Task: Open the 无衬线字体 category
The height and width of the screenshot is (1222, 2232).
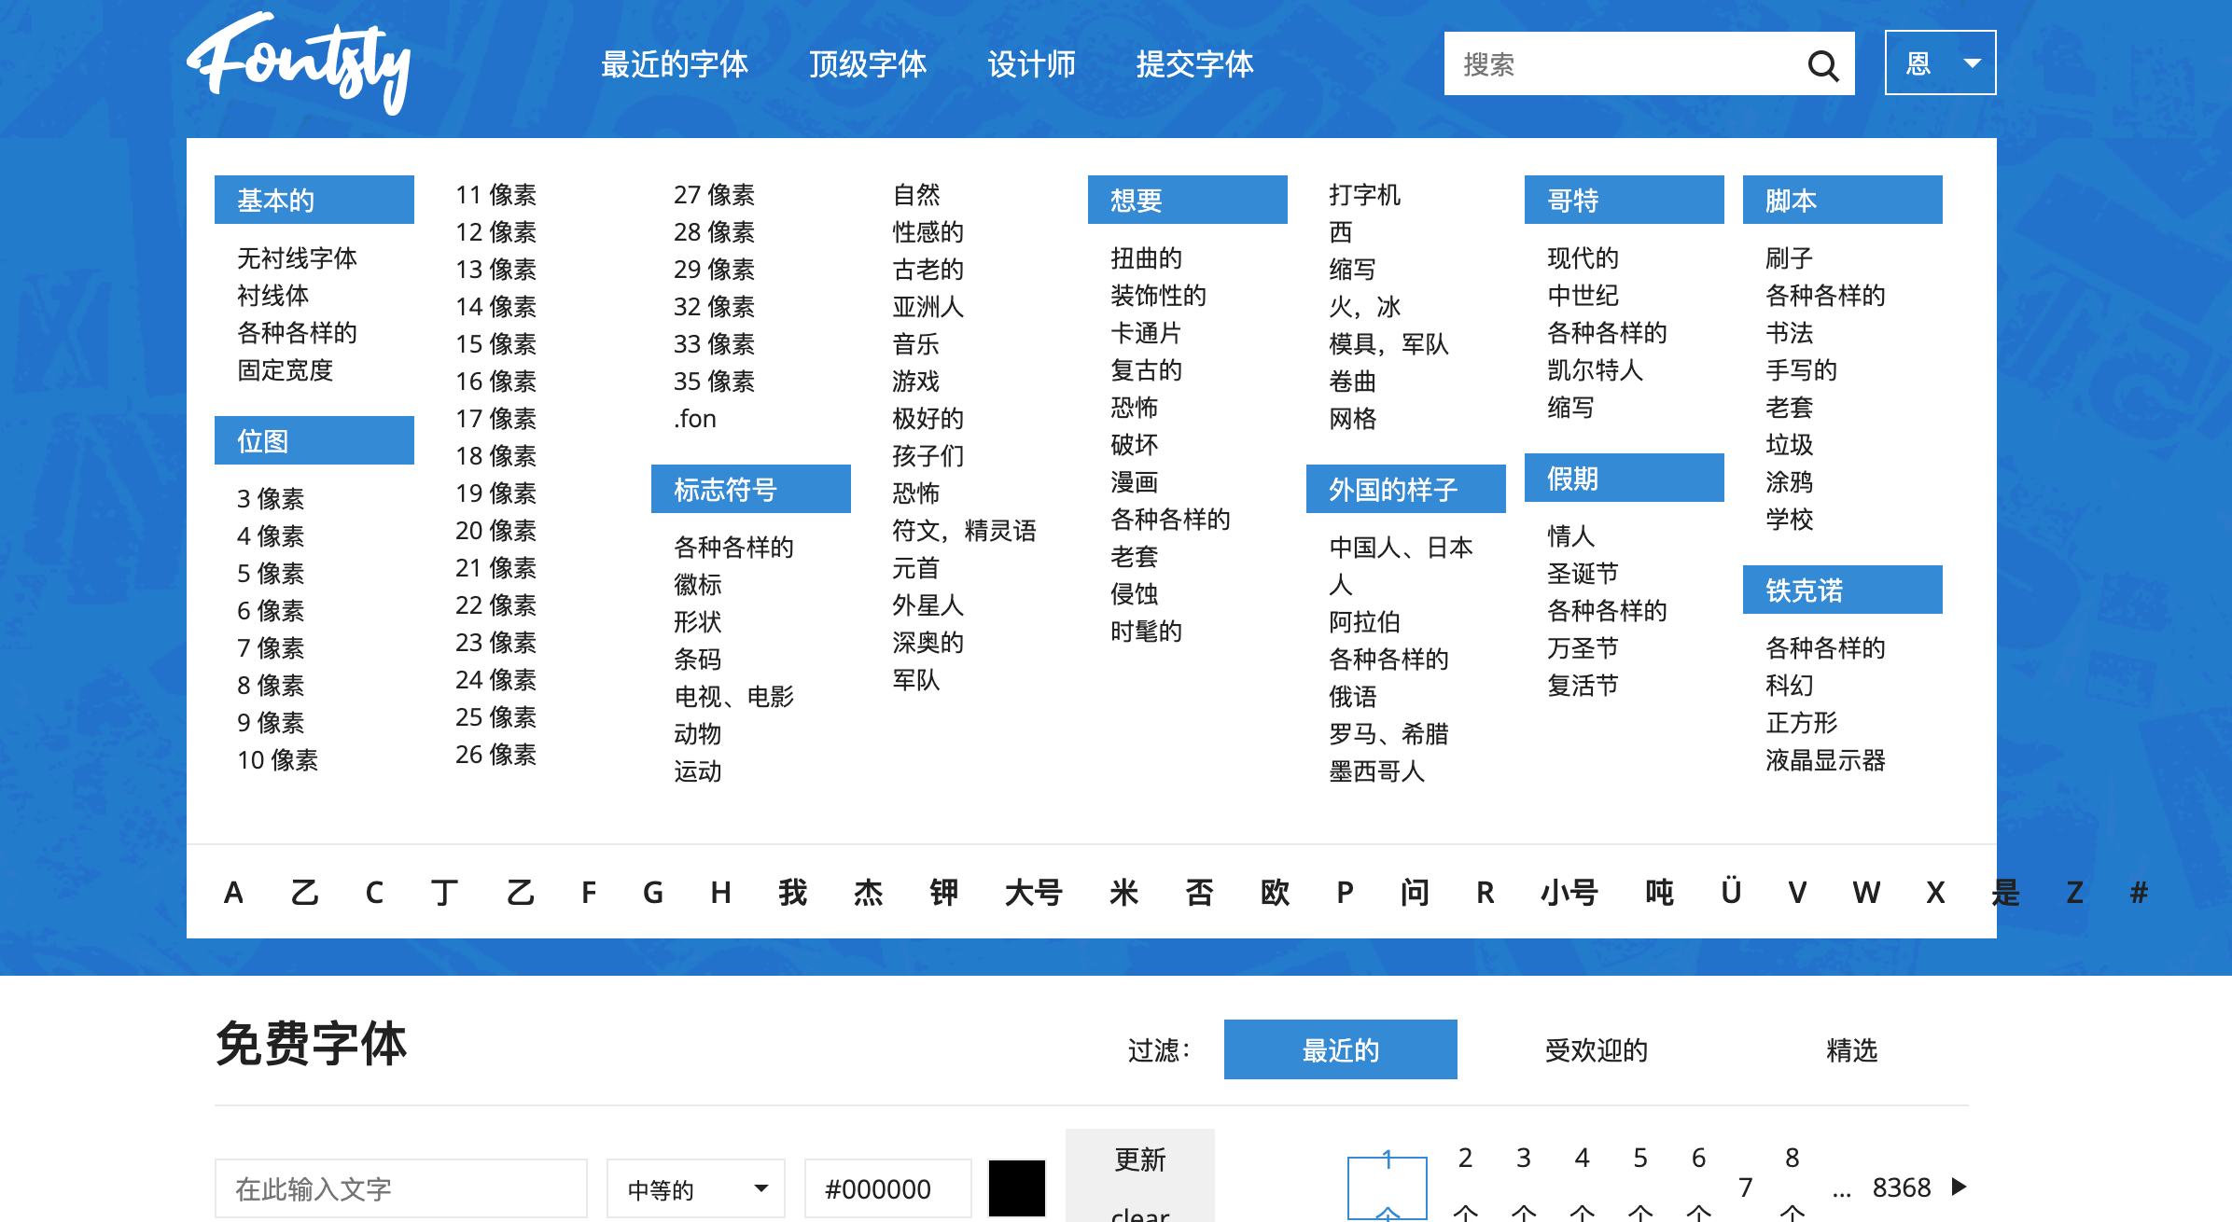Action: pos(297,258)
